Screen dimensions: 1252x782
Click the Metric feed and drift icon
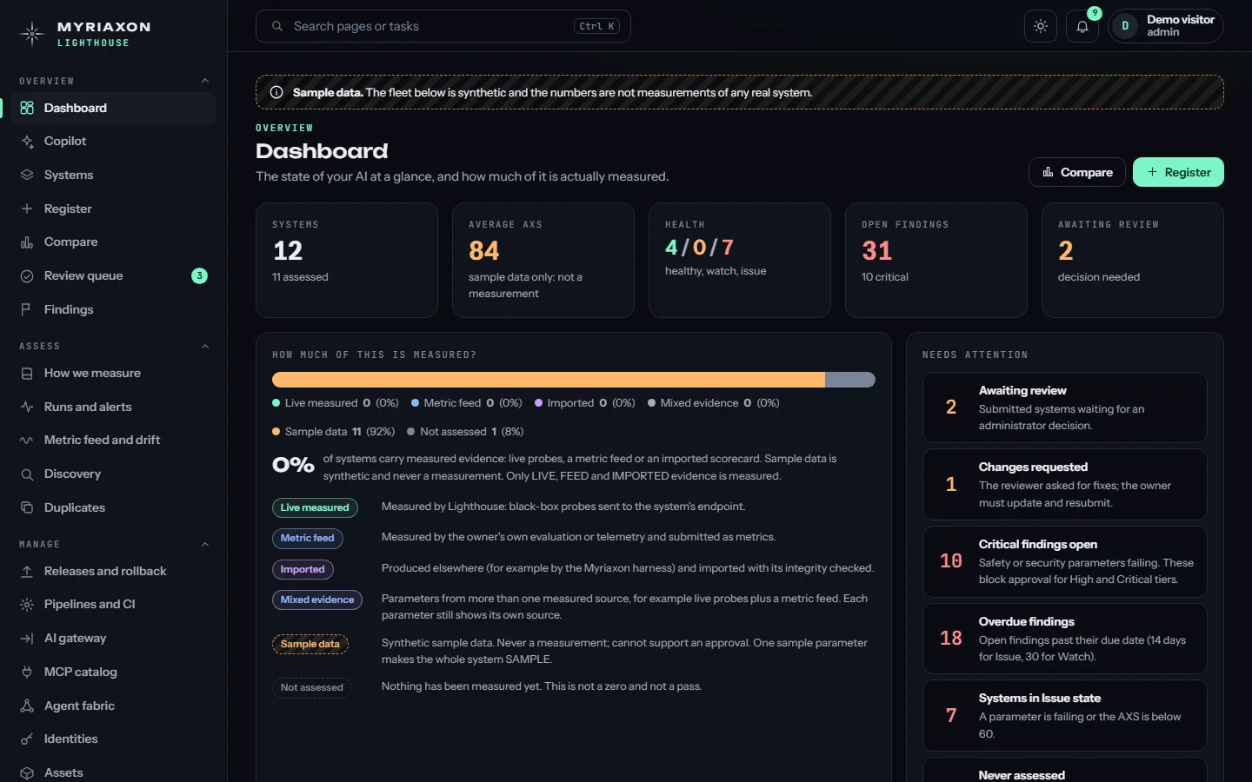(27, 441)
